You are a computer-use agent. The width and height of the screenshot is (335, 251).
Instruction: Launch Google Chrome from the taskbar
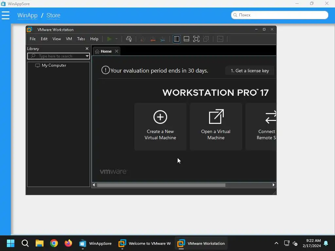pyautogui.click(x=54, y=243)
